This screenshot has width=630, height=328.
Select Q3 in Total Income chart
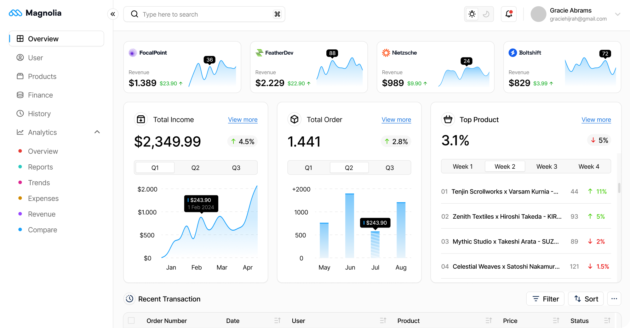(x=236, y=167)
